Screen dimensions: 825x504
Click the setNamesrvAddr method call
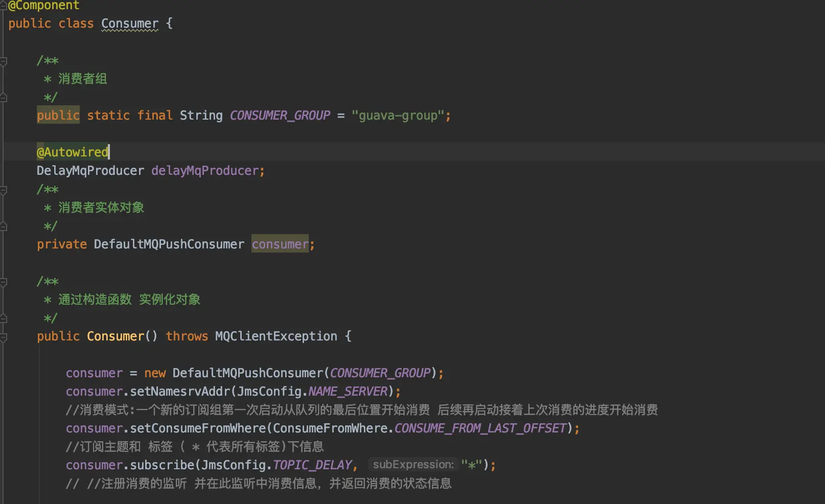180,392
